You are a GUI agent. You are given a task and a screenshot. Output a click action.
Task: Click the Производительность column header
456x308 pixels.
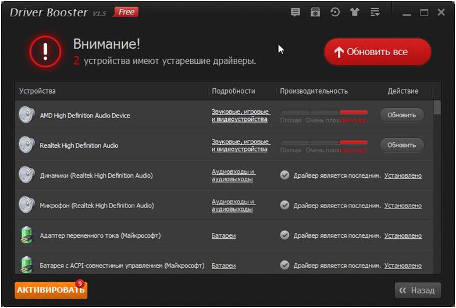pos(314,91)
